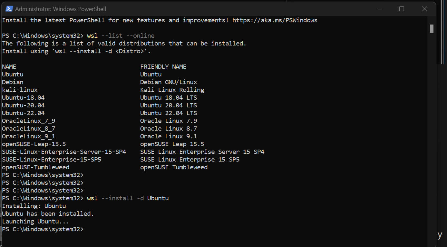Image resolution: width=447 pixels, height=247 pixels.
Task: Select the 'Ubuntu' distribution name text
Action: [13, 74]
